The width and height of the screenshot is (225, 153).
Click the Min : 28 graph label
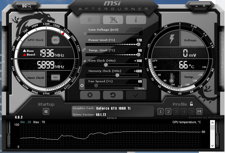pyautogui.click(x=26, y=122)
